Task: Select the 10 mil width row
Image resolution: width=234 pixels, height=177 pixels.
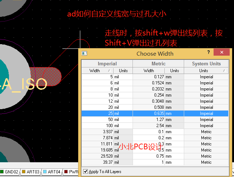Action: 155,95
